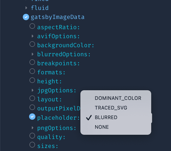Expand the pngOptions arrow

32,128
